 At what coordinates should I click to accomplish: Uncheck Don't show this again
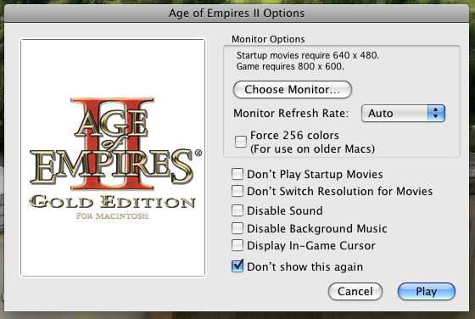pyautogui.click(x=237, y=266)
